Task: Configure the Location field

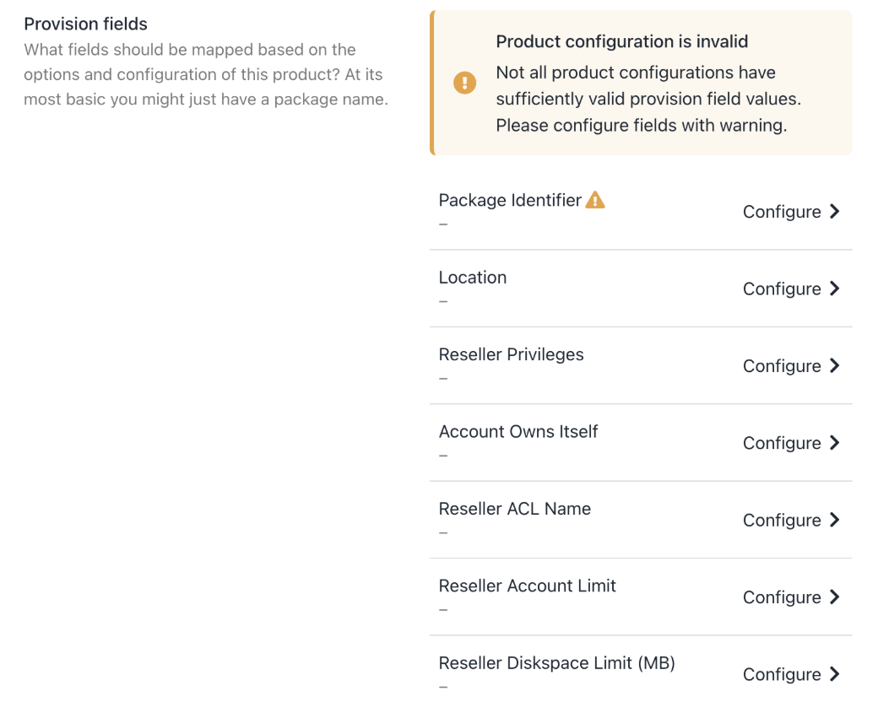Action: coord(782,289)
